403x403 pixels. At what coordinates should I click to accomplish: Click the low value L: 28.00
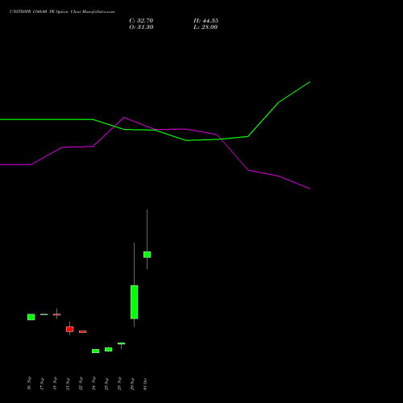pos(206,27)
